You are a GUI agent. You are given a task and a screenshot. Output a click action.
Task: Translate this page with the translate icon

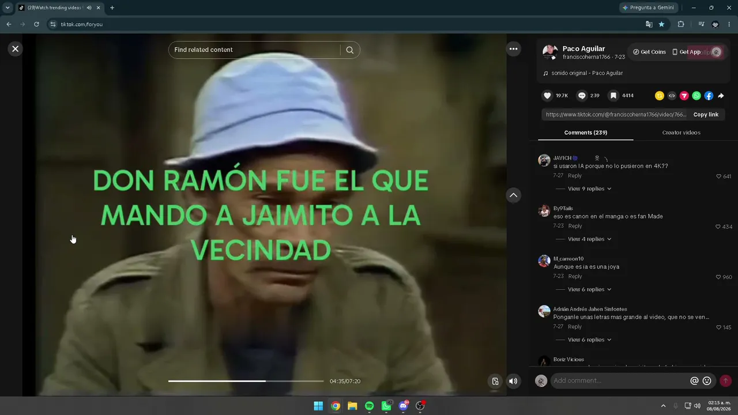[649, 24]
